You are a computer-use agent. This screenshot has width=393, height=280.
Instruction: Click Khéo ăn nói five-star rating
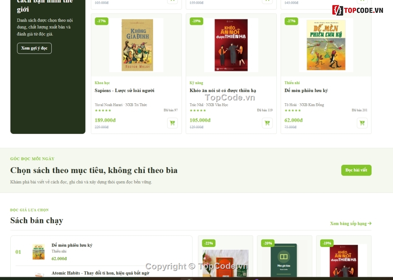[x=198, y=110]
